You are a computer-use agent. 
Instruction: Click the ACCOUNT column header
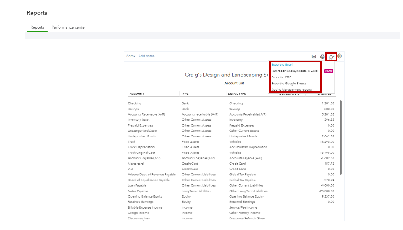137,94
